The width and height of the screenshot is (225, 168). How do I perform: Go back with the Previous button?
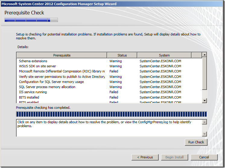pyautogui.click(x=145, y=157)
